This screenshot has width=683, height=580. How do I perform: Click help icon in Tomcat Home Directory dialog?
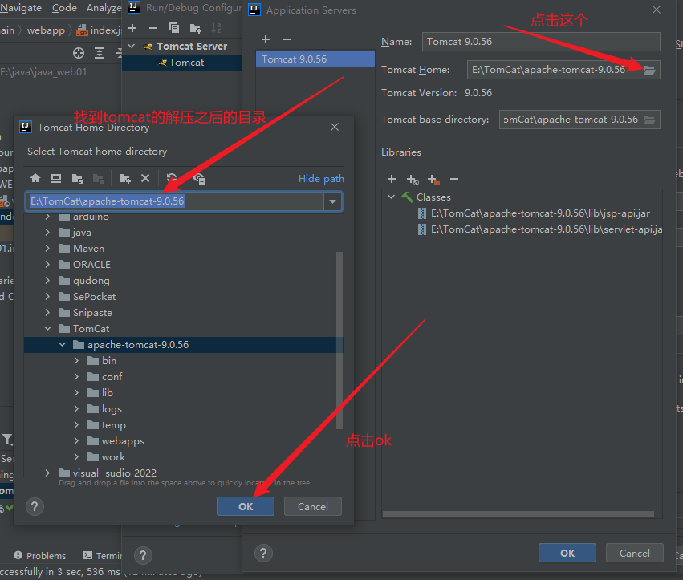click(x=35, y=506)
